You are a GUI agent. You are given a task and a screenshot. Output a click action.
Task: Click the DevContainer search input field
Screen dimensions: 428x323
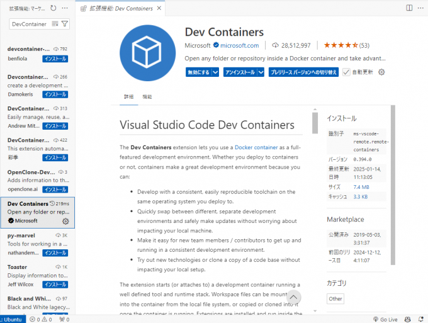(x=30, y=24)
